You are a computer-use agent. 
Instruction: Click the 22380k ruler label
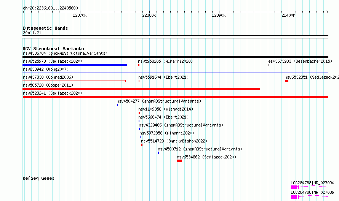tap(149, 15)
